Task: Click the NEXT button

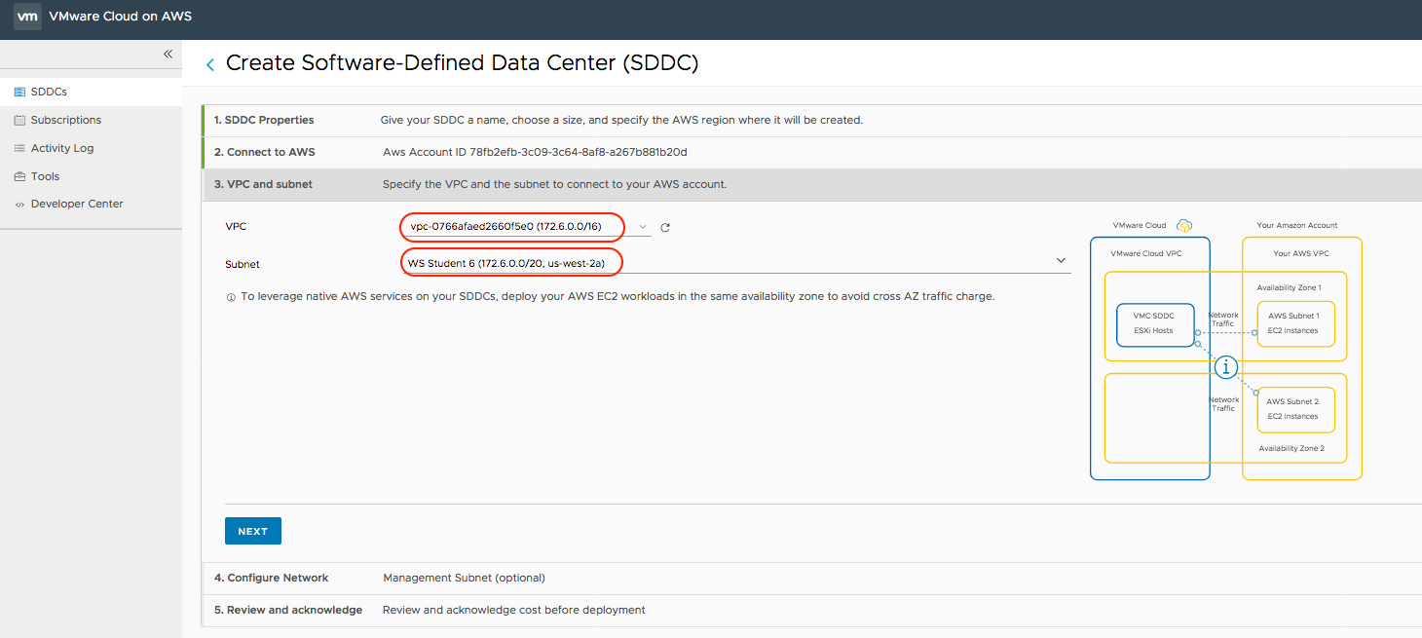Action: 252,531
